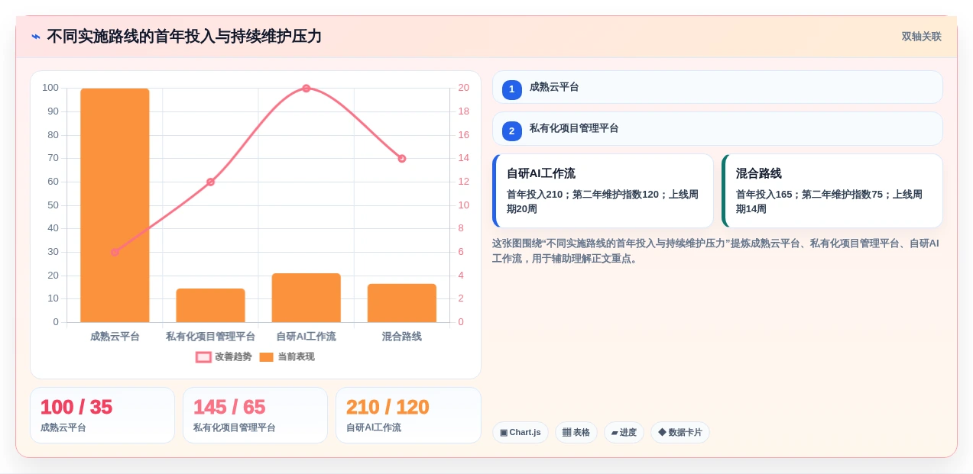Click the x-axis label 私有化项目管理平台
The height and width of the screenshot is (474, 973).
[x=210, y=337]
